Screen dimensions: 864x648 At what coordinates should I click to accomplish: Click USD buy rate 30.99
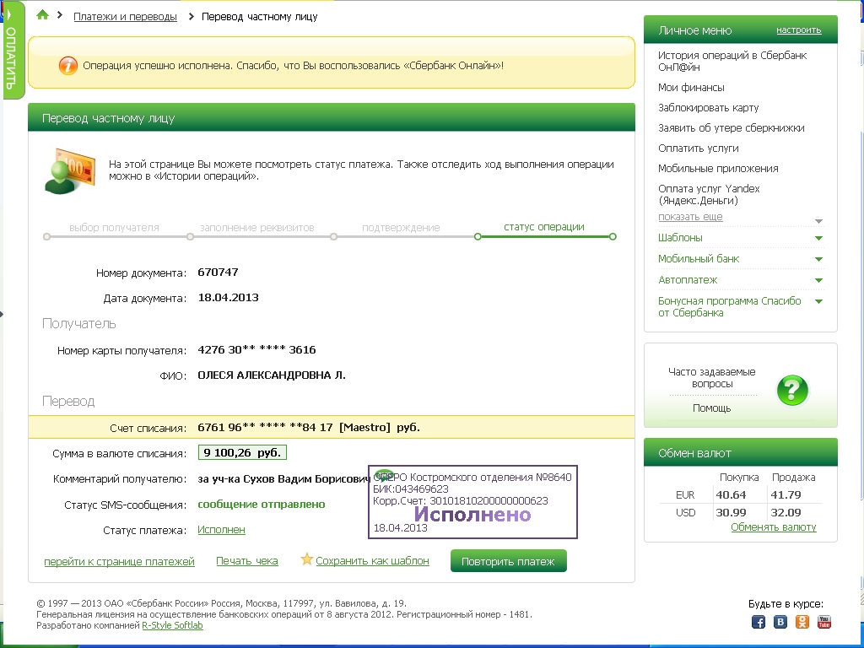(731, 512)
